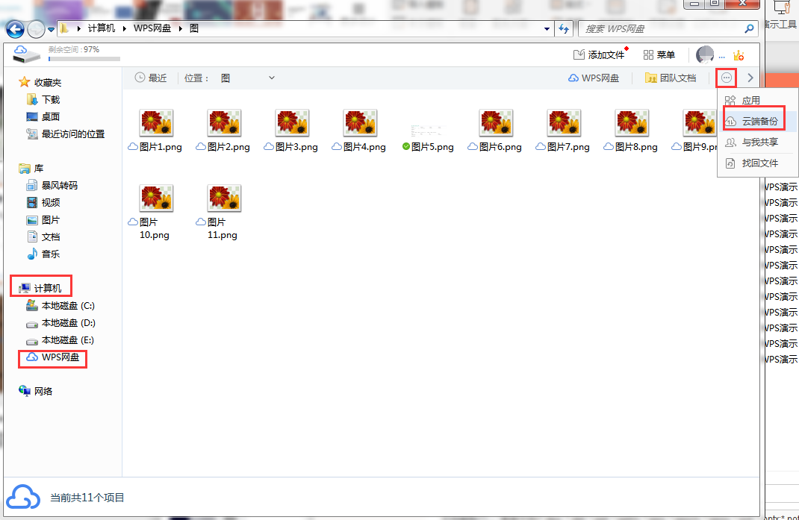Click the right chevron to scroll tabs
The width and height of the screenshot is (799, 520).
(x=750, y=78)
